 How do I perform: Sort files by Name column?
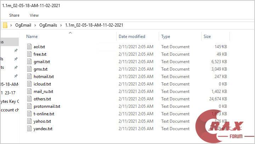[32, 37]
